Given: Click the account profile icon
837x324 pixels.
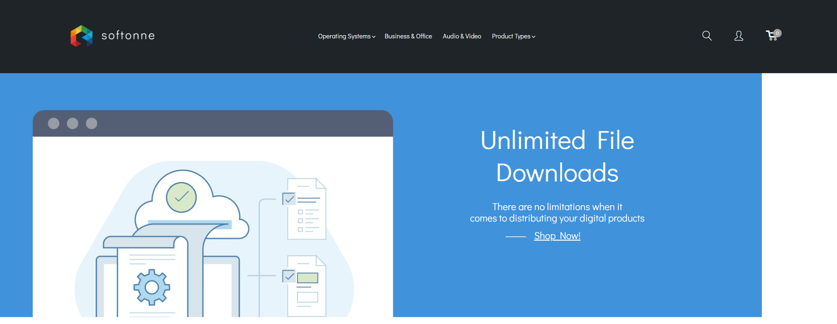Looking at the screenshot, I should tap(738, 36).
